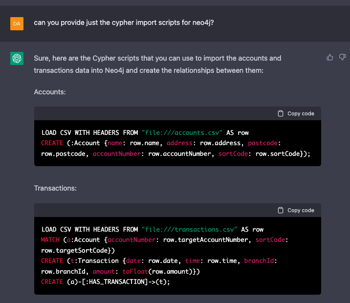Click the Accounts: heading text
The width and height of the screenshot is (350, 303).
[x=50, y=92]
